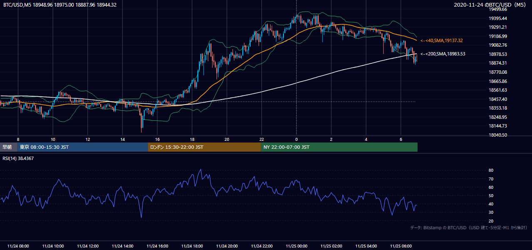532x250 pixels.
Task: Click price axis value 18561.63
Action: [498, 90]
